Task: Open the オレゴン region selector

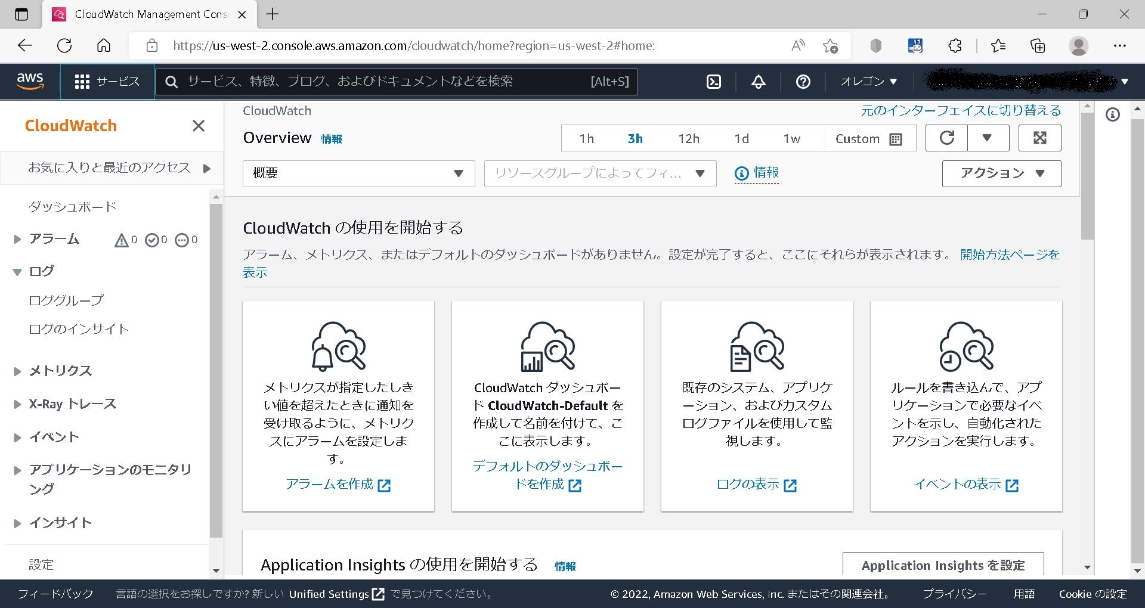Action: pyautogui.click(x=868, y=82)
